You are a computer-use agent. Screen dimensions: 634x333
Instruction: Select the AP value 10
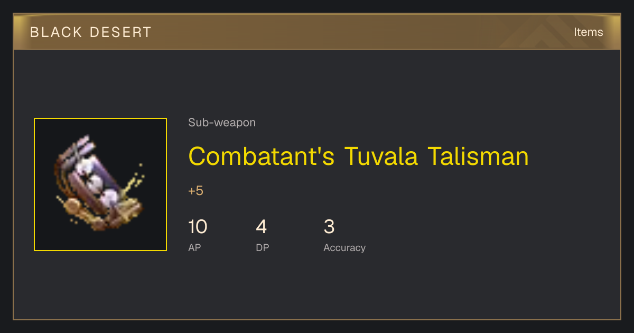coord(198,227)
